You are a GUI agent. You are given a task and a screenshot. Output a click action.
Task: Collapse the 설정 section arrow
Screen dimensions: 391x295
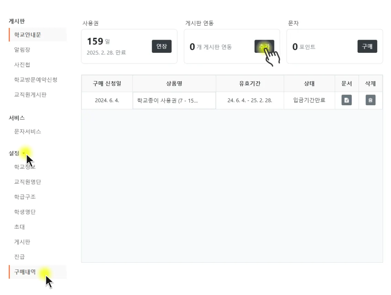point(24,153)
